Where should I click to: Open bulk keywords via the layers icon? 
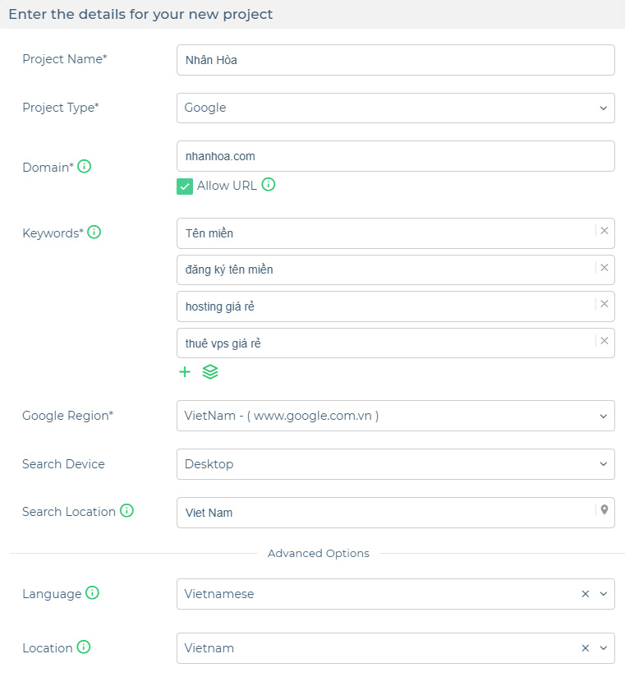pyautogui.click(x=210, y=371)
